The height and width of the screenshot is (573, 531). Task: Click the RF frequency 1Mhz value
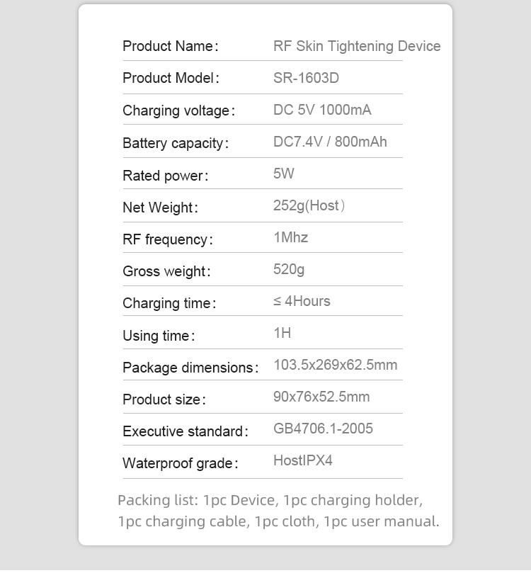291,237
